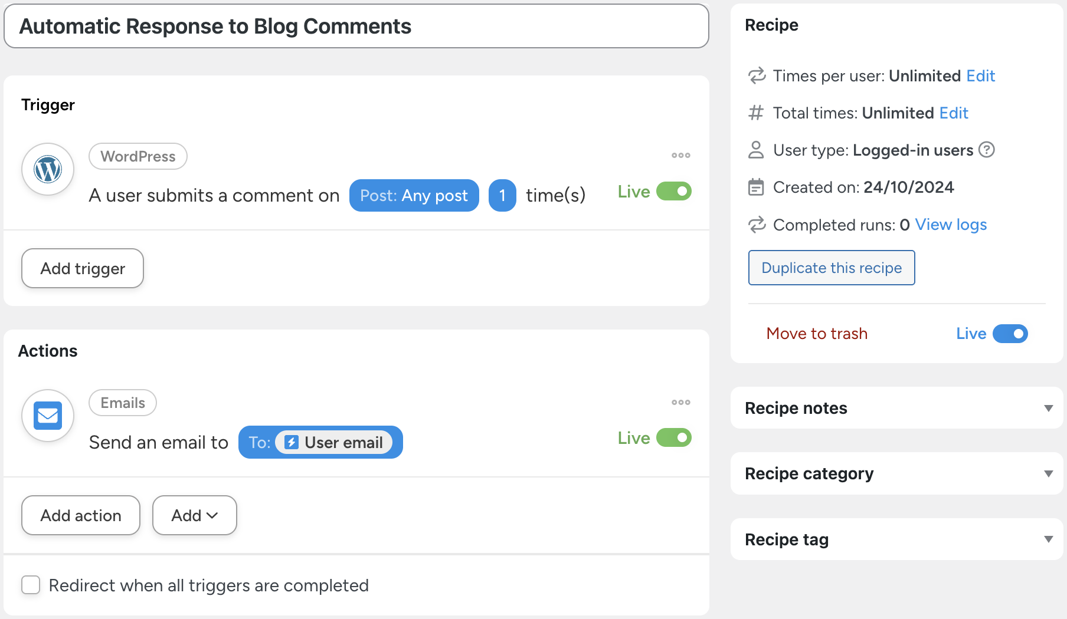Viewport: 1067px width, 619px height.
Task: Expand the Recipe notes panel
Action: click(x=1048, y=408)
